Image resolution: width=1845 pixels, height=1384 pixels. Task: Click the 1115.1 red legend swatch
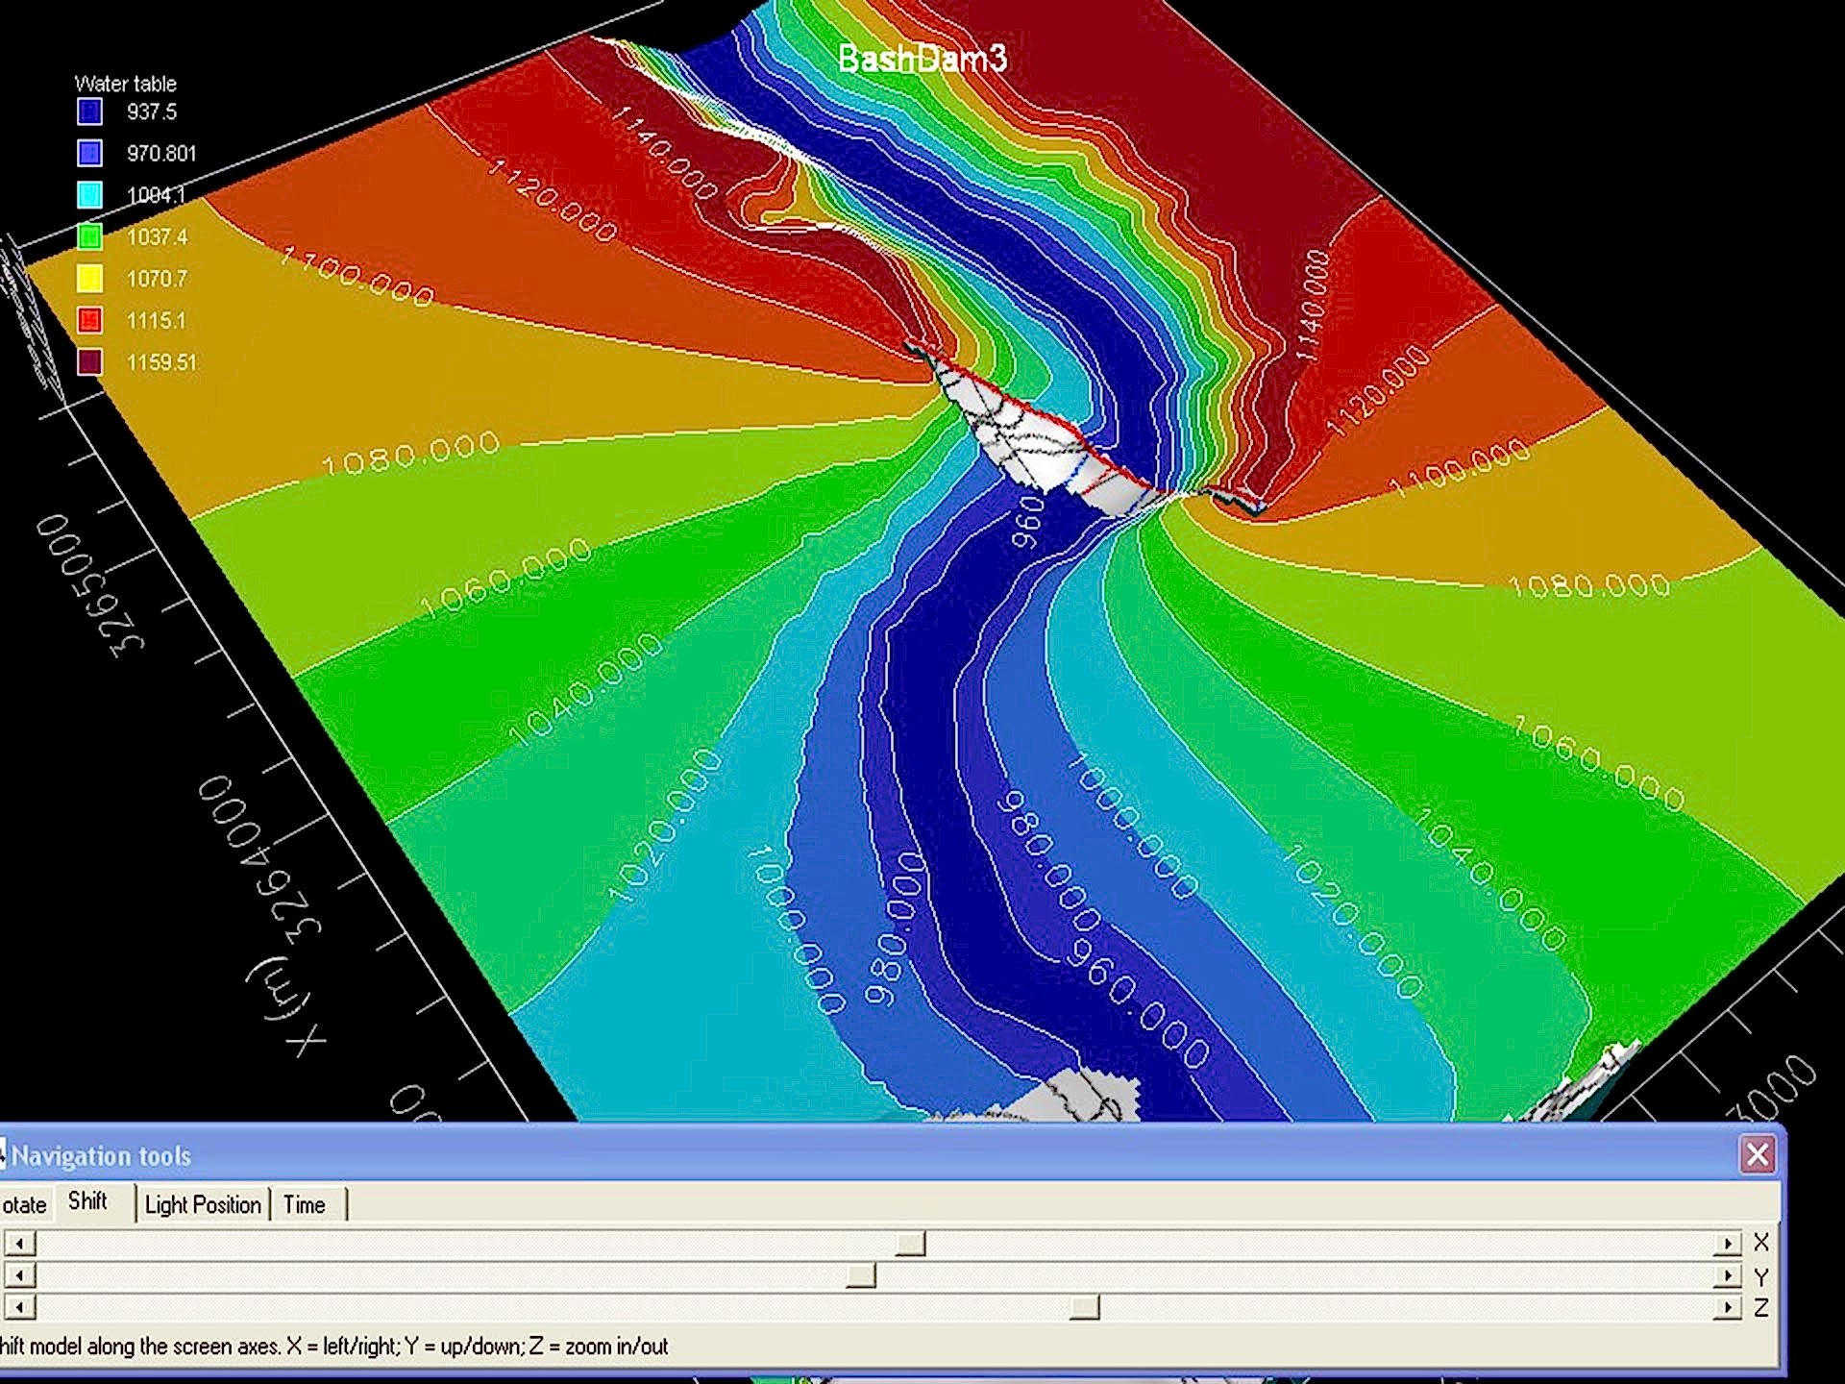(x=89, y=320)
